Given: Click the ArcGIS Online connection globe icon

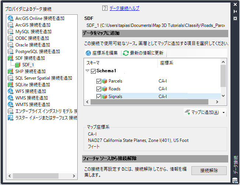Looking at the screenshot, I should tap(11, 18).
